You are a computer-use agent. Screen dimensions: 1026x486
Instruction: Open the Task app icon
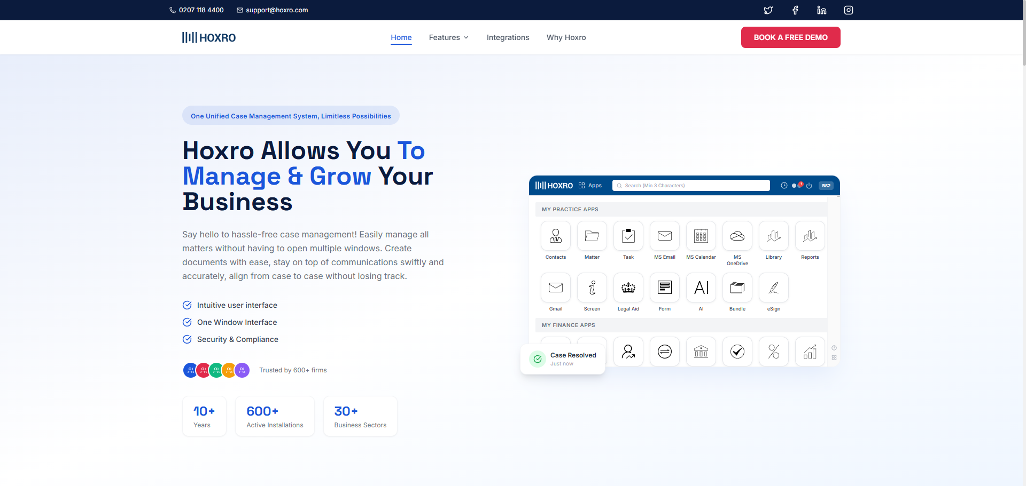point(628,236)
